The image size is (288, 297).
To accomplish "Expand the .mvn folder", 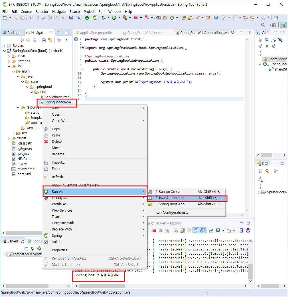I will (9, 56).
